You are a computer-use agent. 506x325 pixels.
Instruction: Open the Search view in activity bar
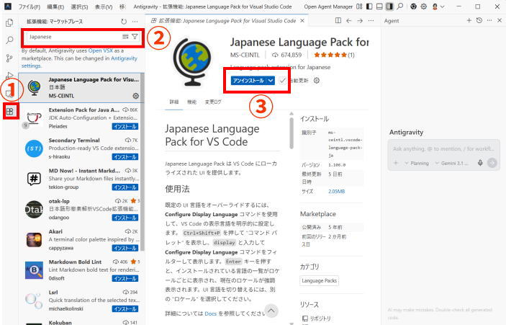pos(9,40)
